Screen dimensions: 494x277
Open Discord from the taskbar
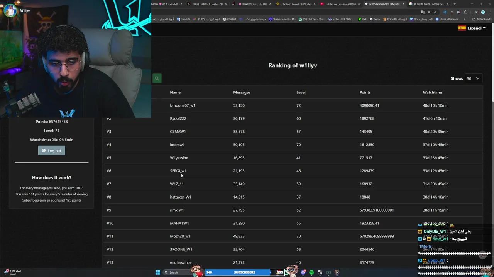(303, 272)
